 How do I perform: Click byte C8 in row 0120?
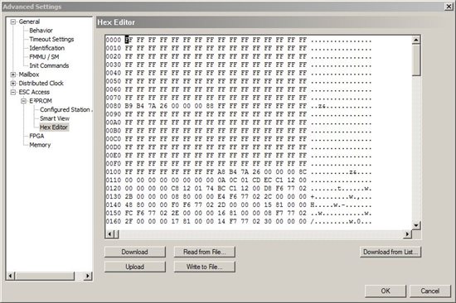click(x=175, y=189)
